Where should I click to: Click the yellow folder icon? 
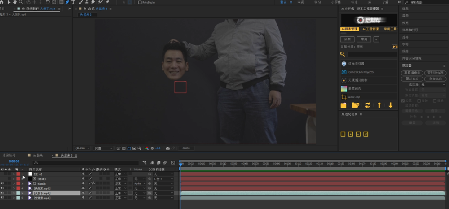(343, 105)
